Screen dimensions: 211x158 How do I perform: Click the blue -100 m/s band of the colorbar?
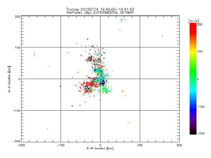tap(193, 107)
